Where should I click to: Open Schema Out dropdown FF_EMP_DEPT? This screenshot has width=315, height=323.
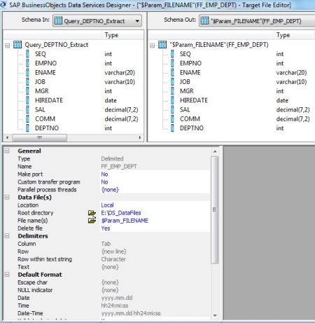(257, 21)
